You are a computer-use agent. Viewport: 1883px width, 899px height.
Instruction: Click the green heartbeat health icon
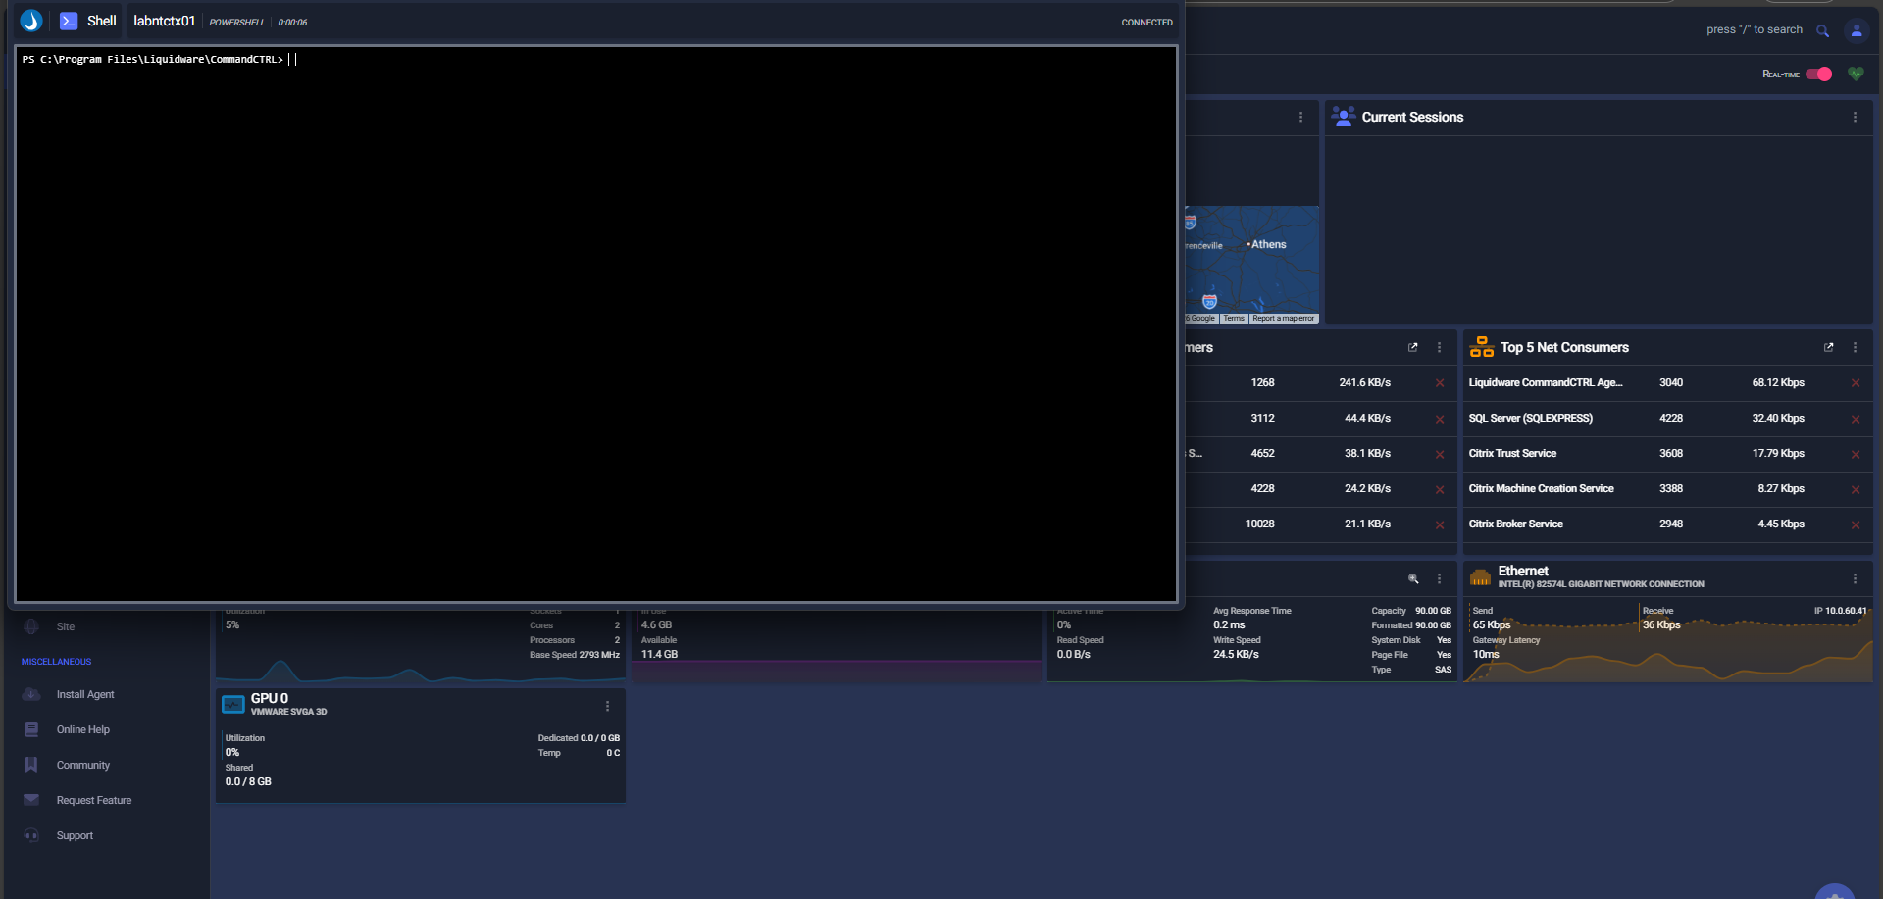tap(1856, 74)
